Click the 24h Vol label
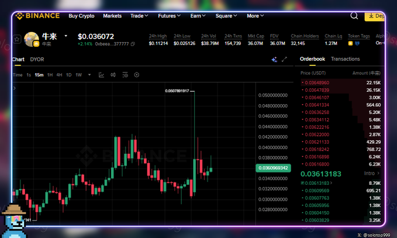The height and width of the screenshot is (238, 397). (209, 36)
